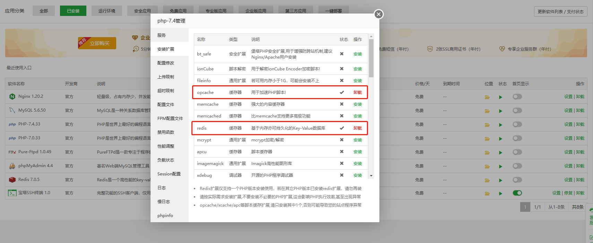Open Session配置 tab
The height and width of the screenshot is (243, 593).
click(x=170, y=174)
